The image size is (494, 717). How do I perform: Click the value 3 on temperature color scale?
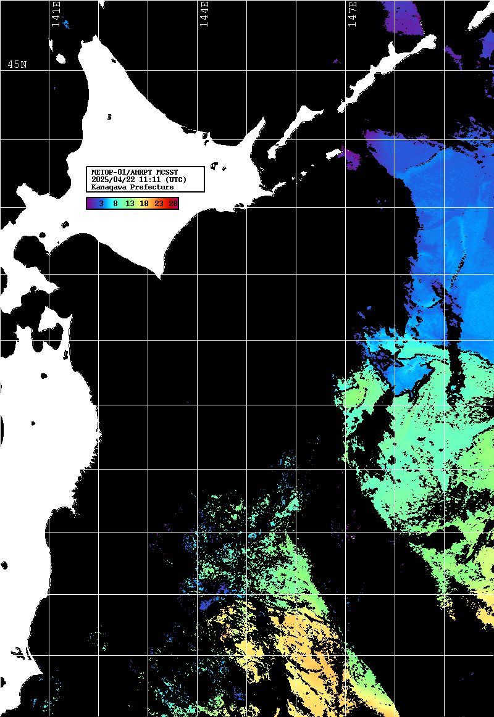[101, 204]
